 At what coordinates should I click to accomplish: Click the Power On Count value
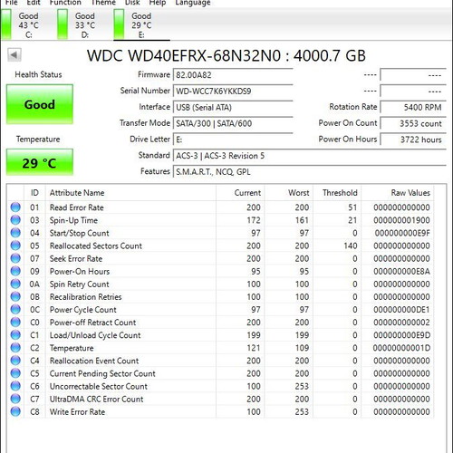coord(413,123)
